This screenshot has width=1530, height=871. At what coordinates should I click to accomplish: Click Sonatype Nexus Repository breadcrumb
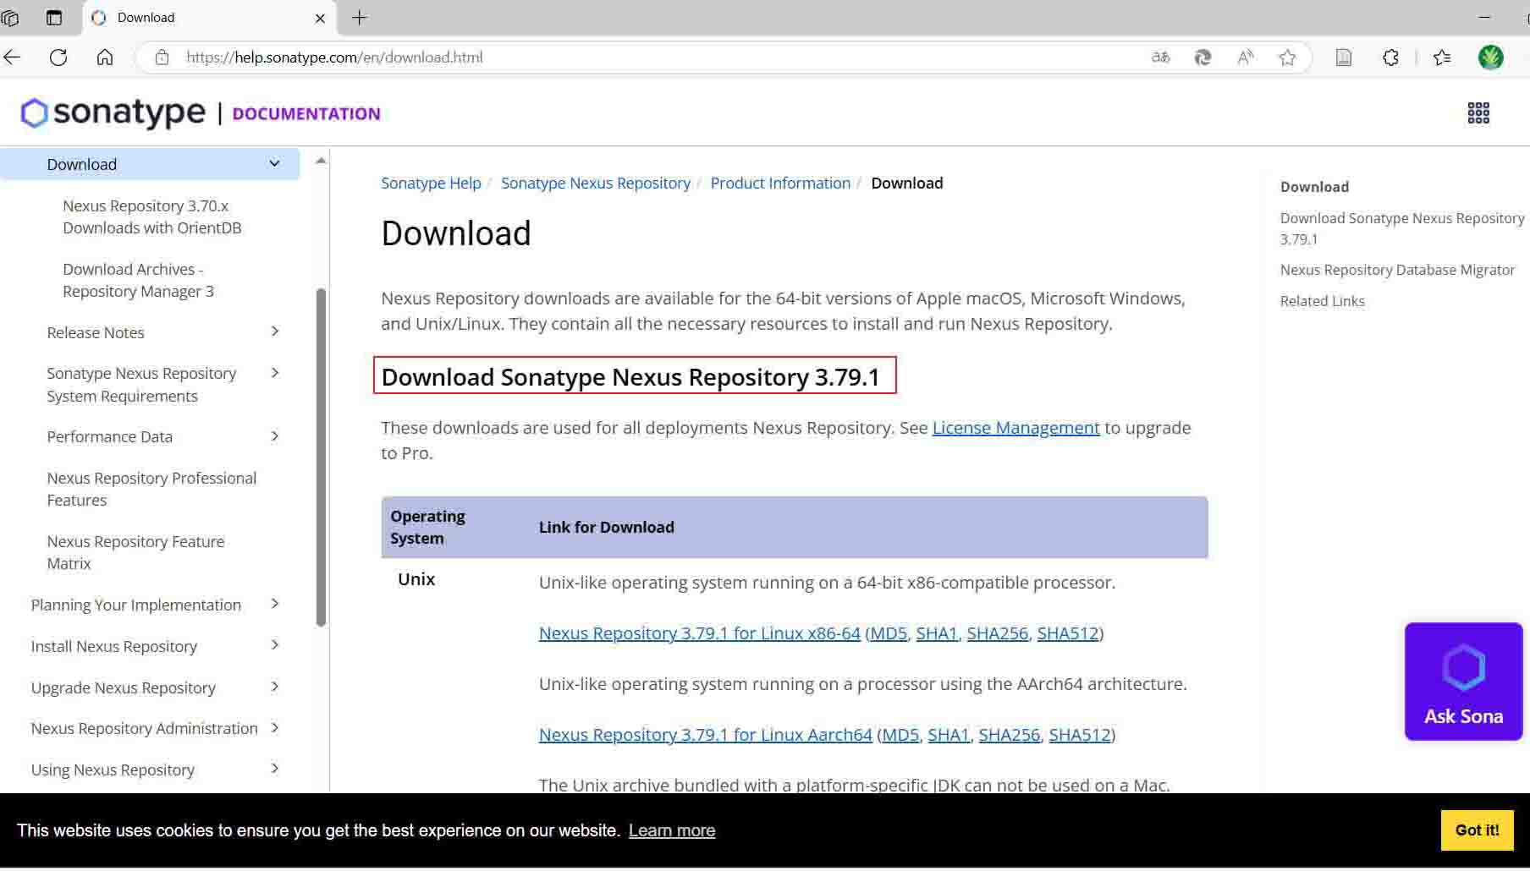coord(596,184)
